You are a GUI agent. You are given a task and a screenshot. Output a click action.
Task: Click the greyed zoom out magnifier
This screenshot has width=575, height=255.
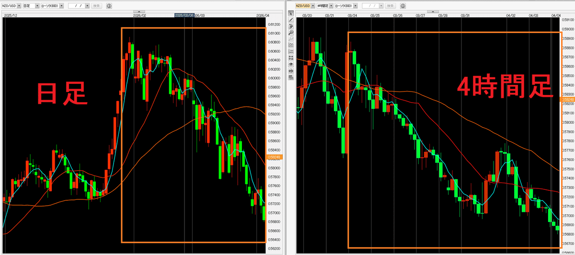tap(291, 38)
